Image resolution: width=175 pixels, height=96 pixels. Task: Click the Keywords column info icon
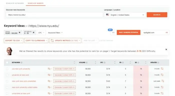21,63
